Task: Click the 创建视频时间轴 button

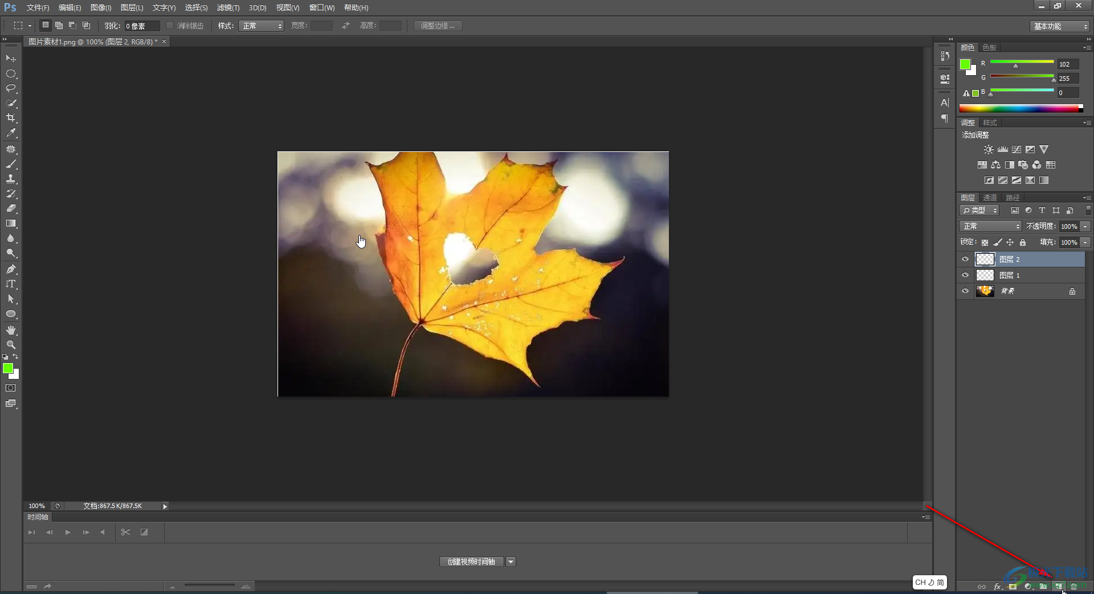Action: [x=471, y=562]
